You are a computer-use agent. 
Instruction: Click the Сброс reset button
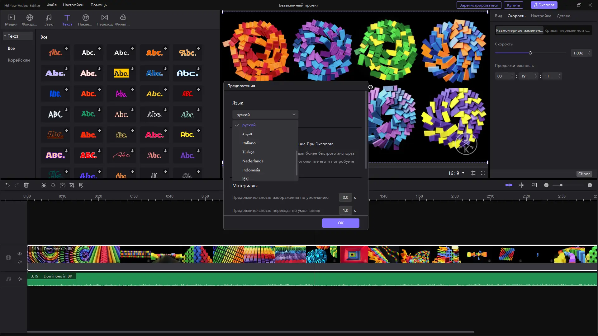pyautogui.click(x=584, y=174)
